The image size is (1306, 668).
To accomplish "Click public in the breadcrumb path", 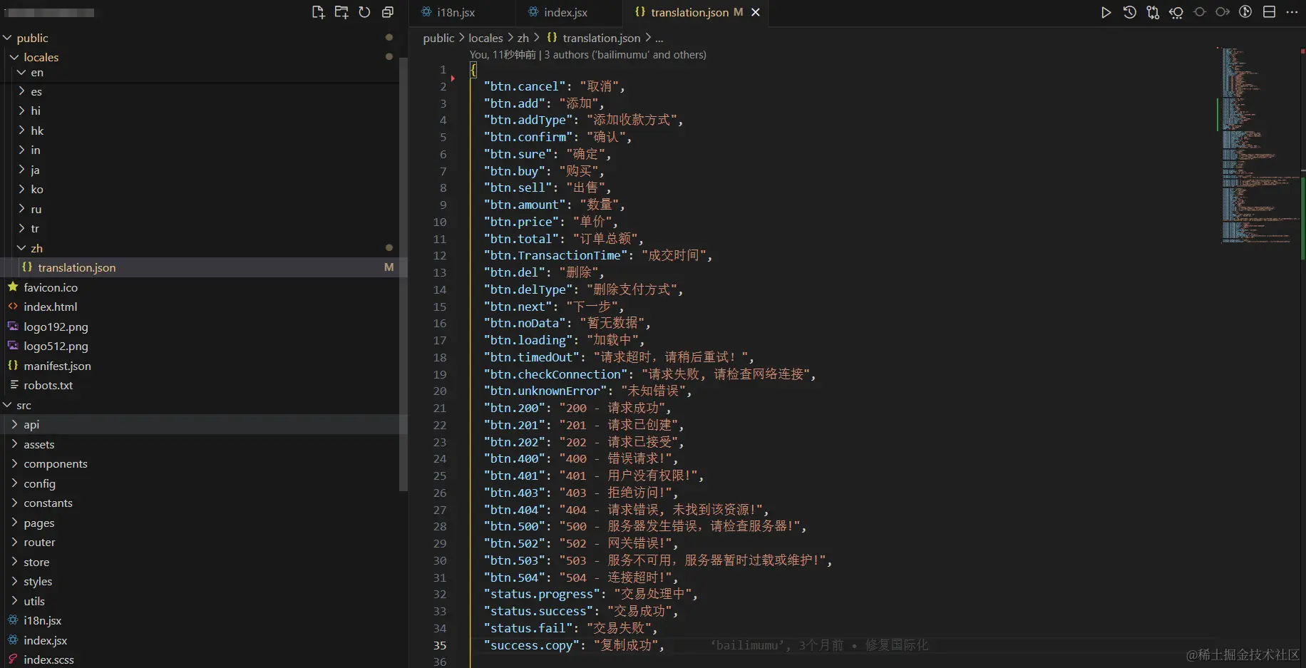I will (x=438, y=38).
